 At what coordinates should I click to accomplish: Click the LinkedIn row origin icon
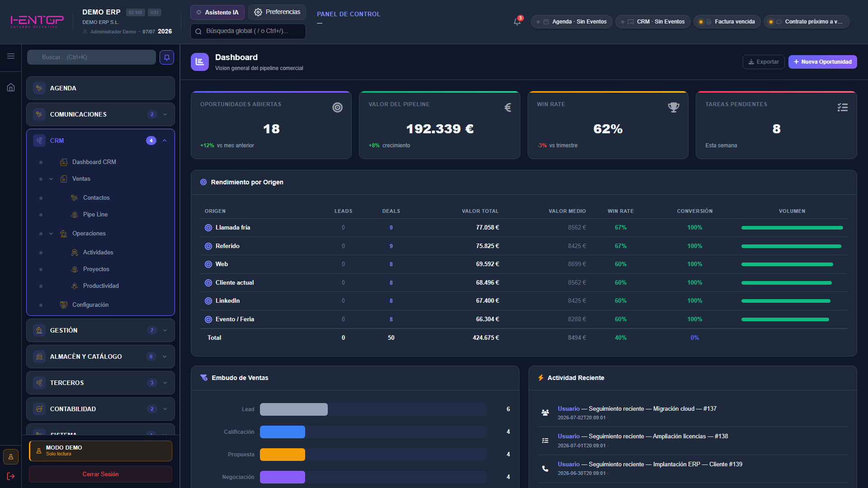pyautogui.click(x=208, y=301)
